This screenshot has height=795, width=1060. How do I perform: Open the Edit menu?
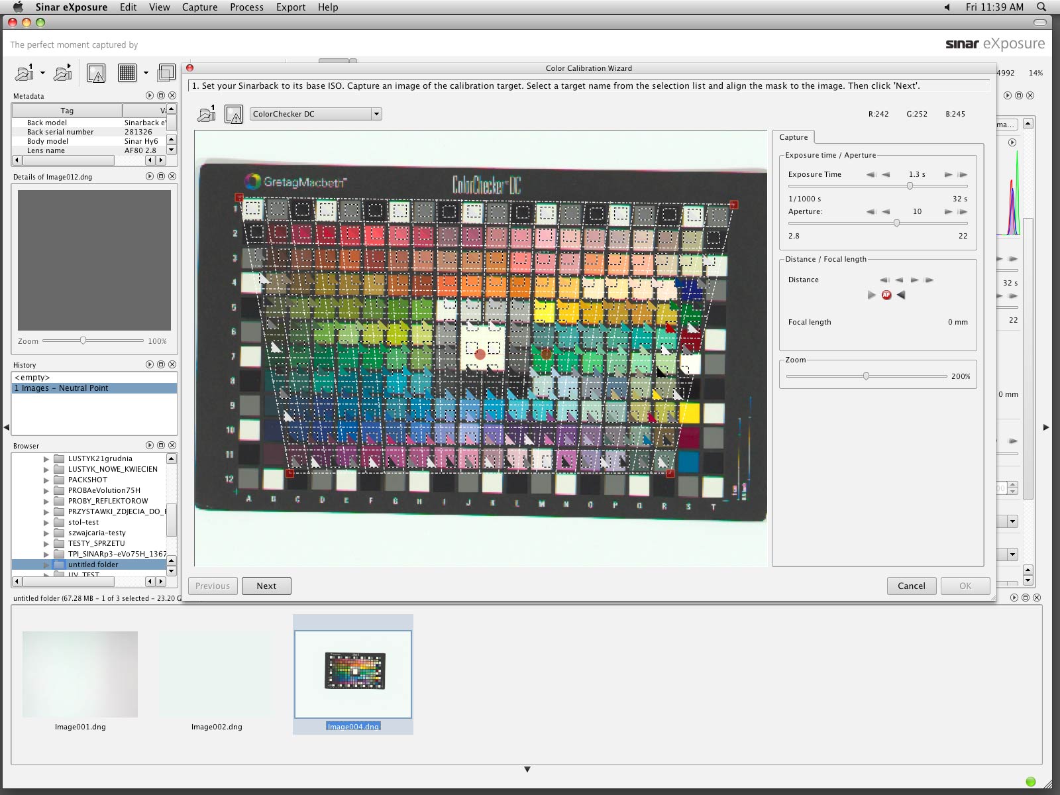[129, 7]
